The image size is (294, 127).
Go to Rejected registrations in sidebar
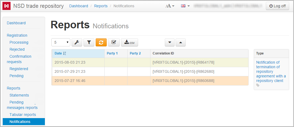pyautogui.click(x=17, y=49)
